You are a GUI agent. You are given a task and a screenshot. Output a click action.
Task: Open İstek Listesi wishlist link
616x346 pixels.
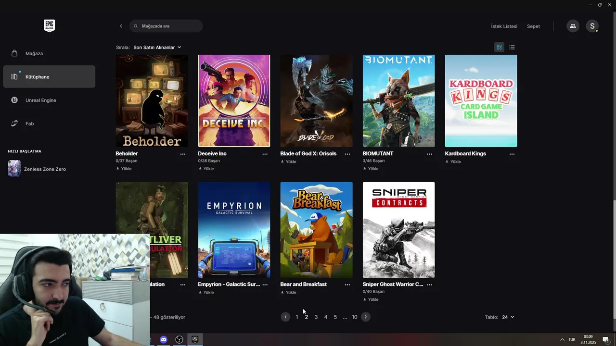click(504, 26)
